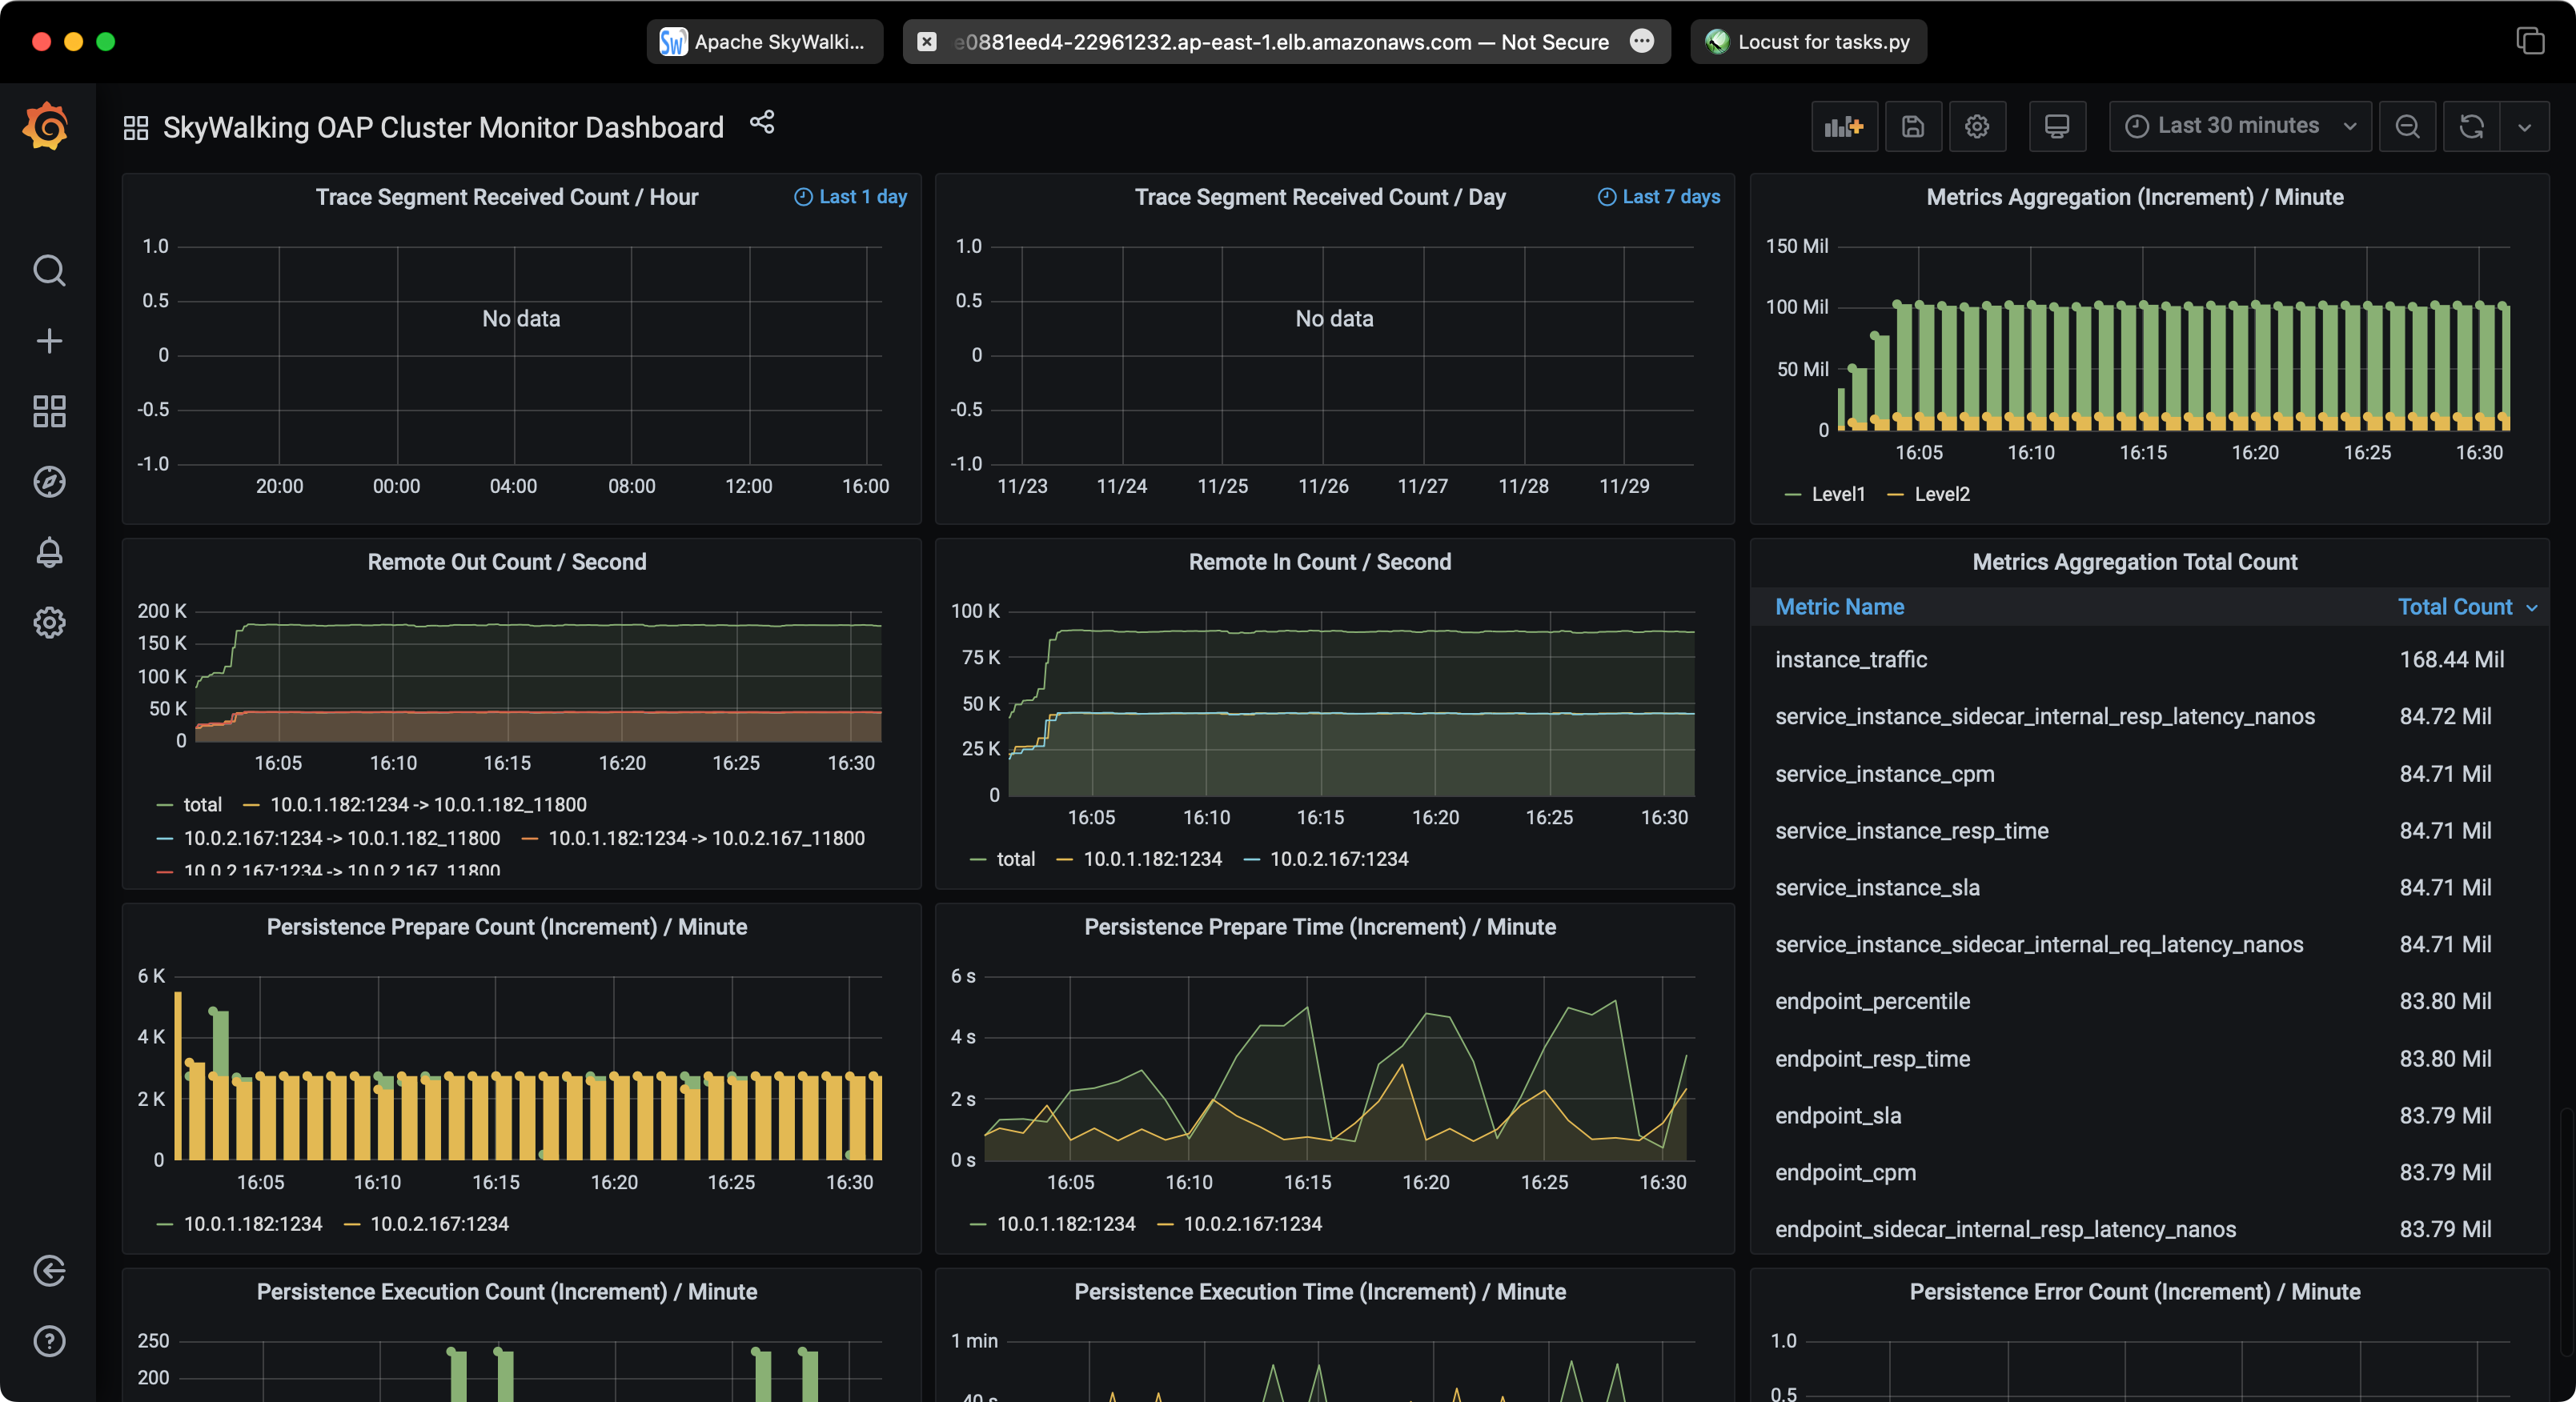This screenshot has width=2576, height=1402.
Task: Switch to Apache SkyWalking browser tab
Action: [765, 42]
